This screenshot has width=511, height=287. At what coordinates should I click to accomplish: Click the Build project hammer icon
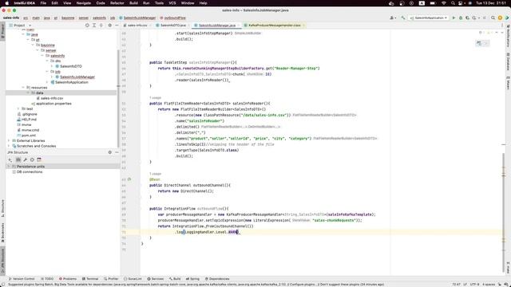(x=403, y=18)
